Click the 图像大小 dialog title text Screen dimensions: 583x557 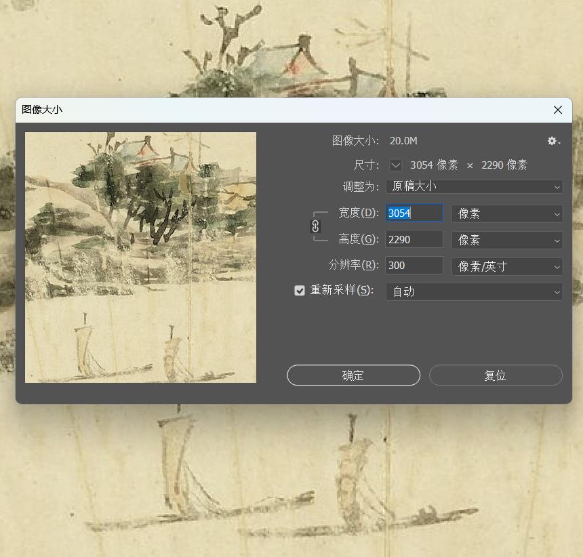click(42, 110)
